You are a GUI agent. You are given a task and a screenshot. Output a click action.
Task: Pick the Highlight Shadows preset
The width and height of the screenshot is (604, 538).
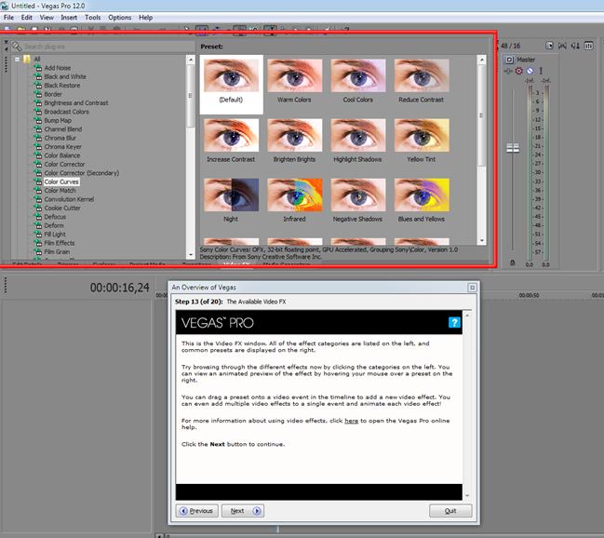click(358, 141)
